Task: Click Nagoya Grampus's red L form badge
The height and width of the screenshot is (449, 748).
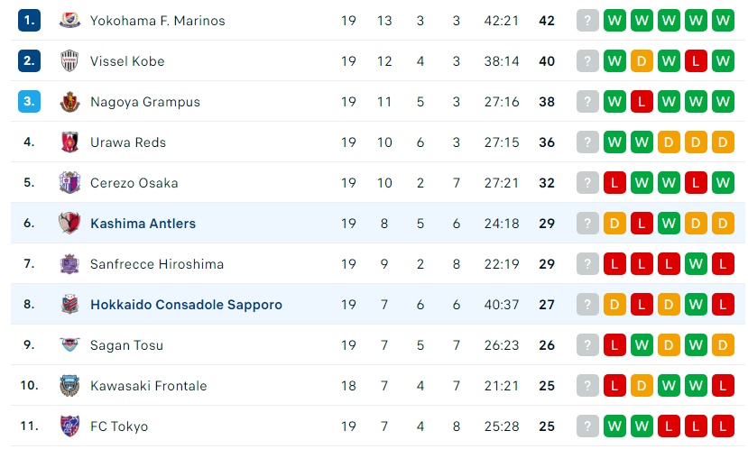Action: pos(642,102)
